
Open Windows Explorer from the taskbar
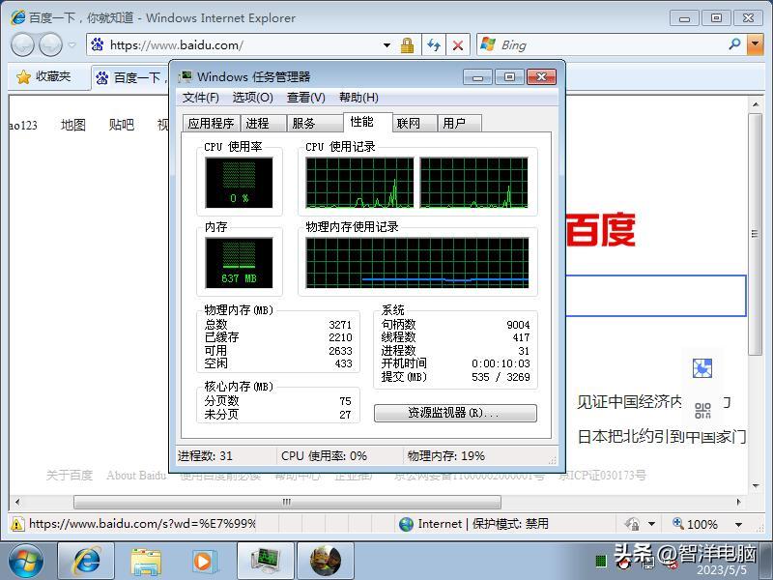pos(145,561)
